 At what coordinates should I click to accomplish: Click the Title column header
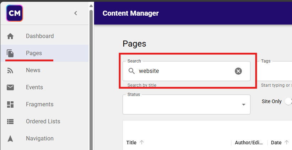(x=131, y=143)
